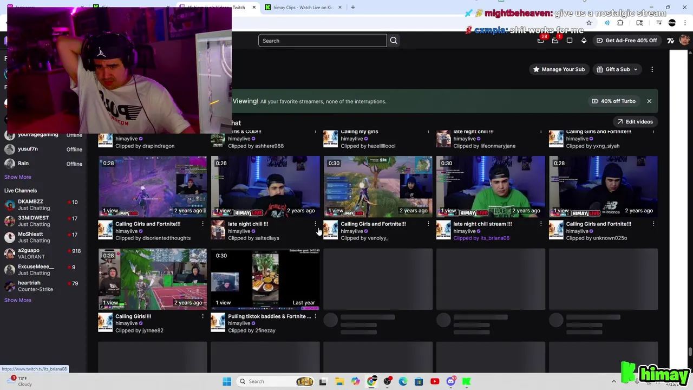The width and height of the screenshot is (693, 390).
Task: Open Microsoft Edge in taskbar
Action: point(403,381)
